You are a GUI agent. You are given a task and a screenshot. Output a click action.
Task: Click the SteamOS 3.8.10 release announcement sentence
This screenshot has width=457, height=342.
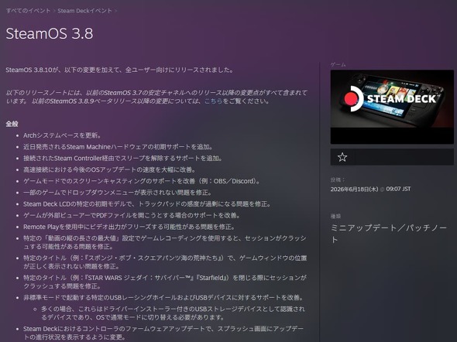click(120, 70)
